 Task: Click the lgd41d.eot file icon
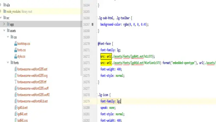click(15, 108)
